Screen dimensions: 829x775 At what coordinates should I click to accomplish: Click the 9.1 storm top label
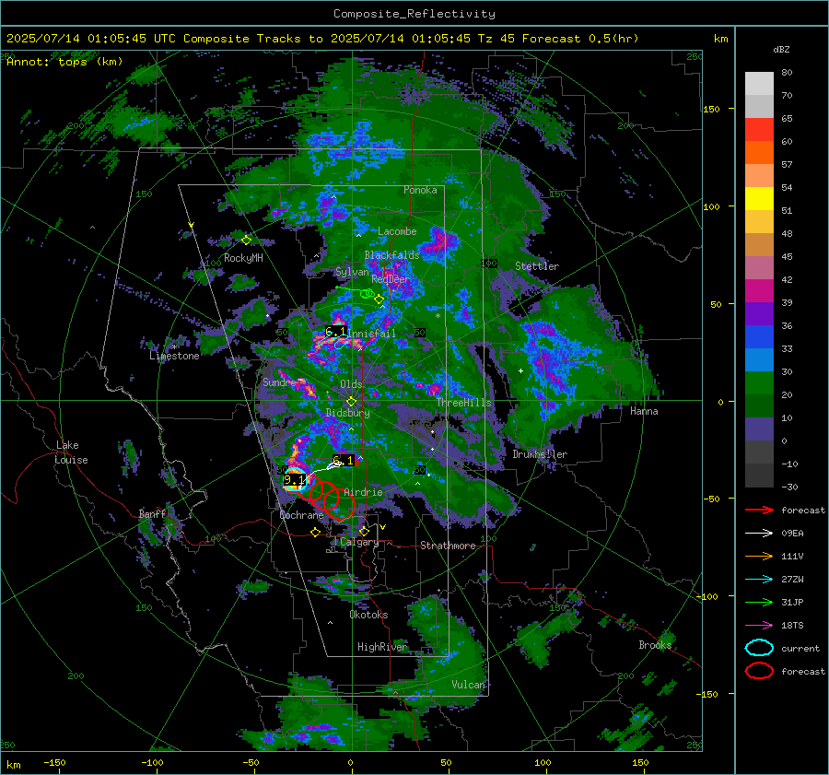pyautogui.click(x=295, y=480)
